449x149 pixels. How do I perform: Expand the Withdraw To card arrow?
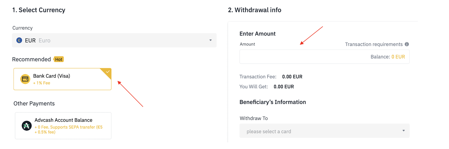click(404, 131)
